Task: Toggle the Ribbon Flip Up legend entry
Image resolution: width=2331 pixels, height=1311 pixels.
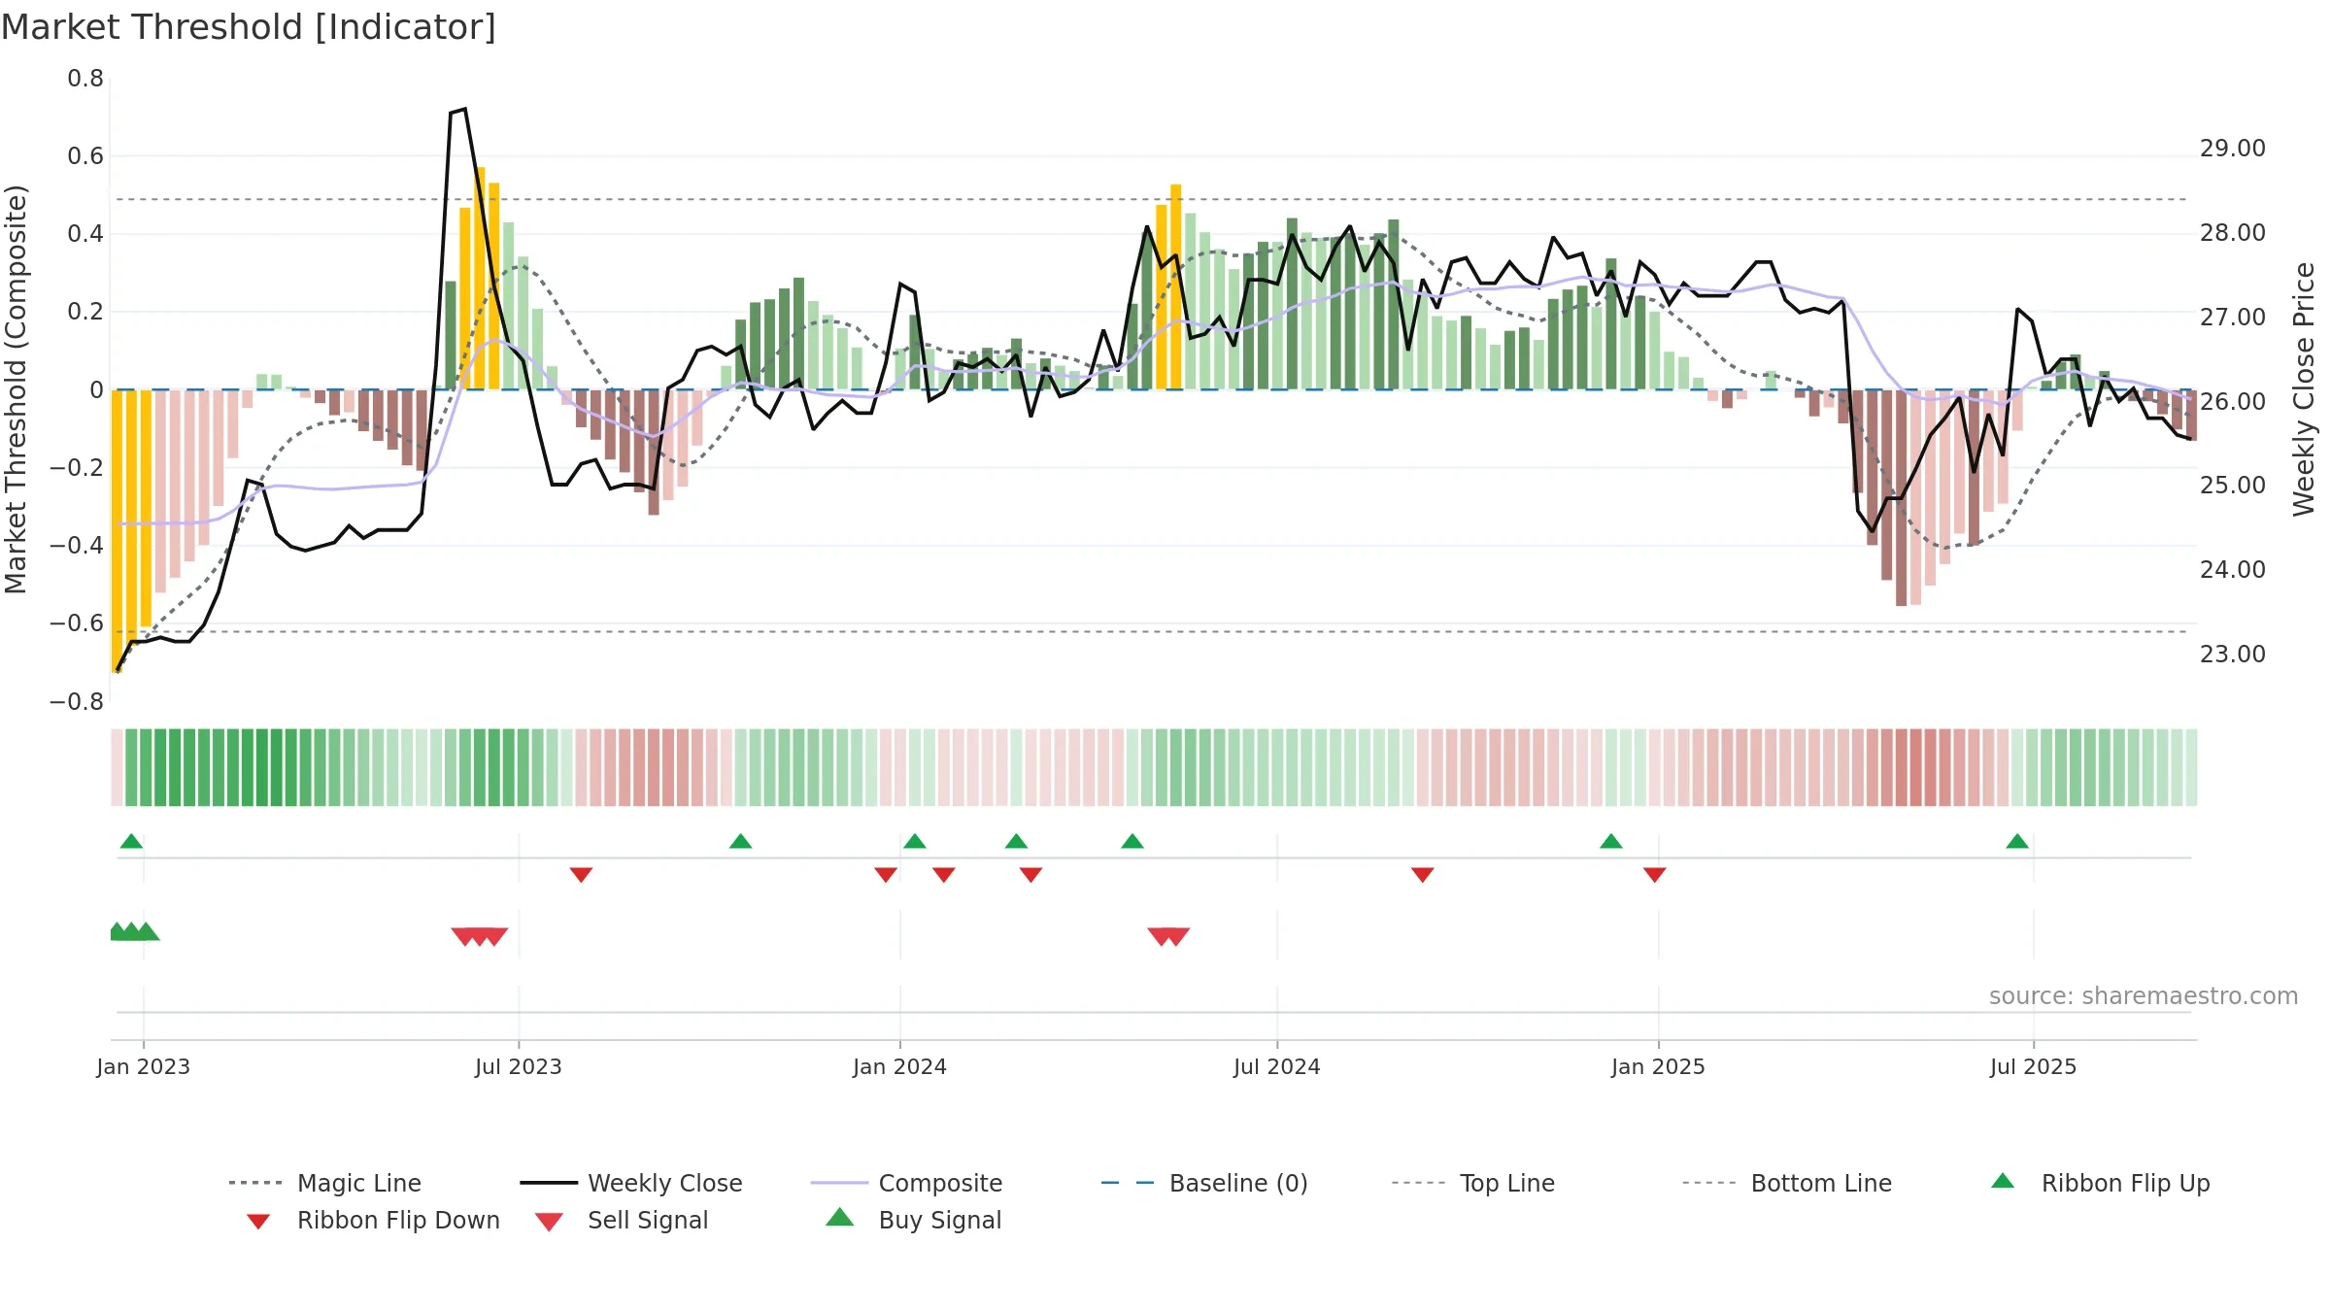Action: pyautogui.click(x=2100, y=1183)
